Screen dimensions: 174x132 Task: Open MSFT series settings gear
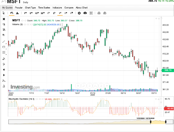click(x=25, y=20)
